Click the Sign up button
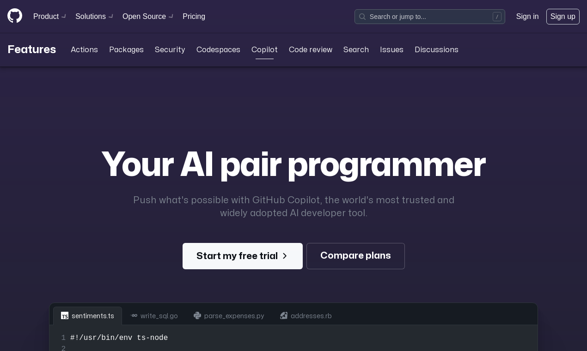The width and height of the screenshot is (587, 351). pos(563,17)
